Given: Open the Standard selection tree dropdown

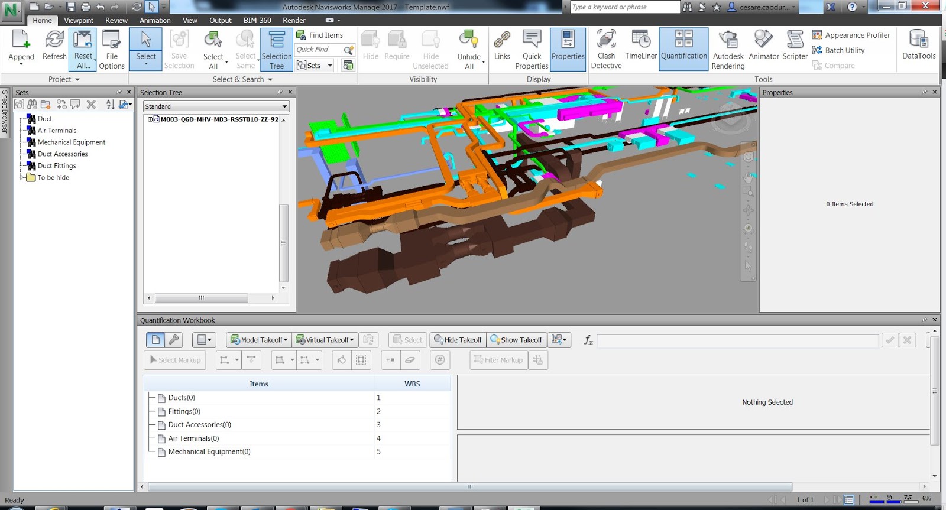Looking at the screenshot, I should pos(216,106).
